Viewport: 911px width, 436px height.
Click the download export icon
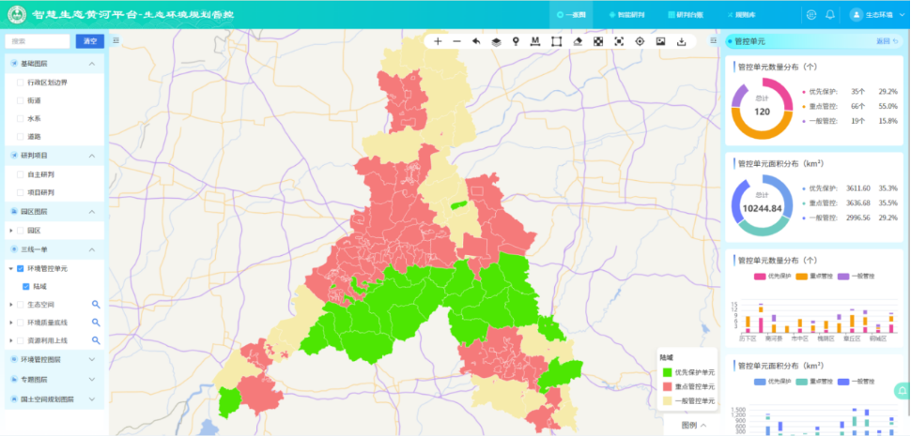coord(681,41)
